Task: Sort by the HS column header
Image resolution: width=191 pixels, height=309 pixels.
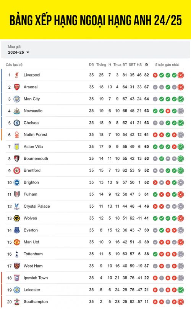Action: [x=139, y=64]
